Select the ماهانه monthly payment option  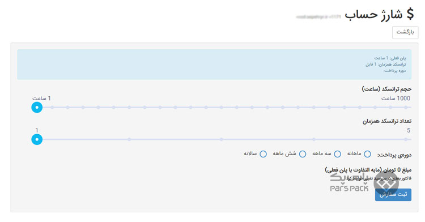(x=367, y=154)
